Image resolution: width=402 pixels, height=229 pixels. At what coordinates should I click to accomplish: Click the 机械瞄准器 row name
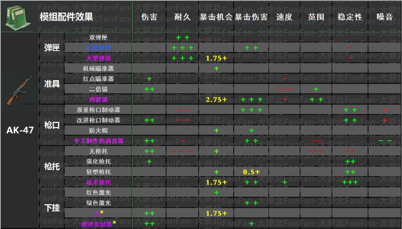pyautogui.click(x=98, y=68)
